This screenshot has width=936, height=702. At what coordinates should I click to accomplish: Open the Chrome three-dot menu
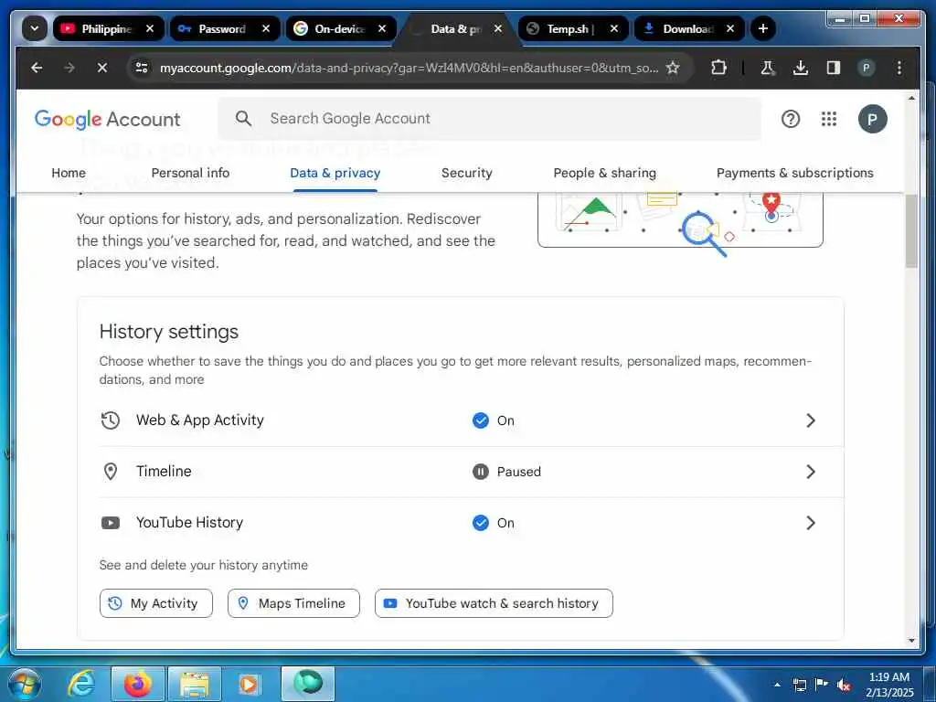tap(899, 68)
